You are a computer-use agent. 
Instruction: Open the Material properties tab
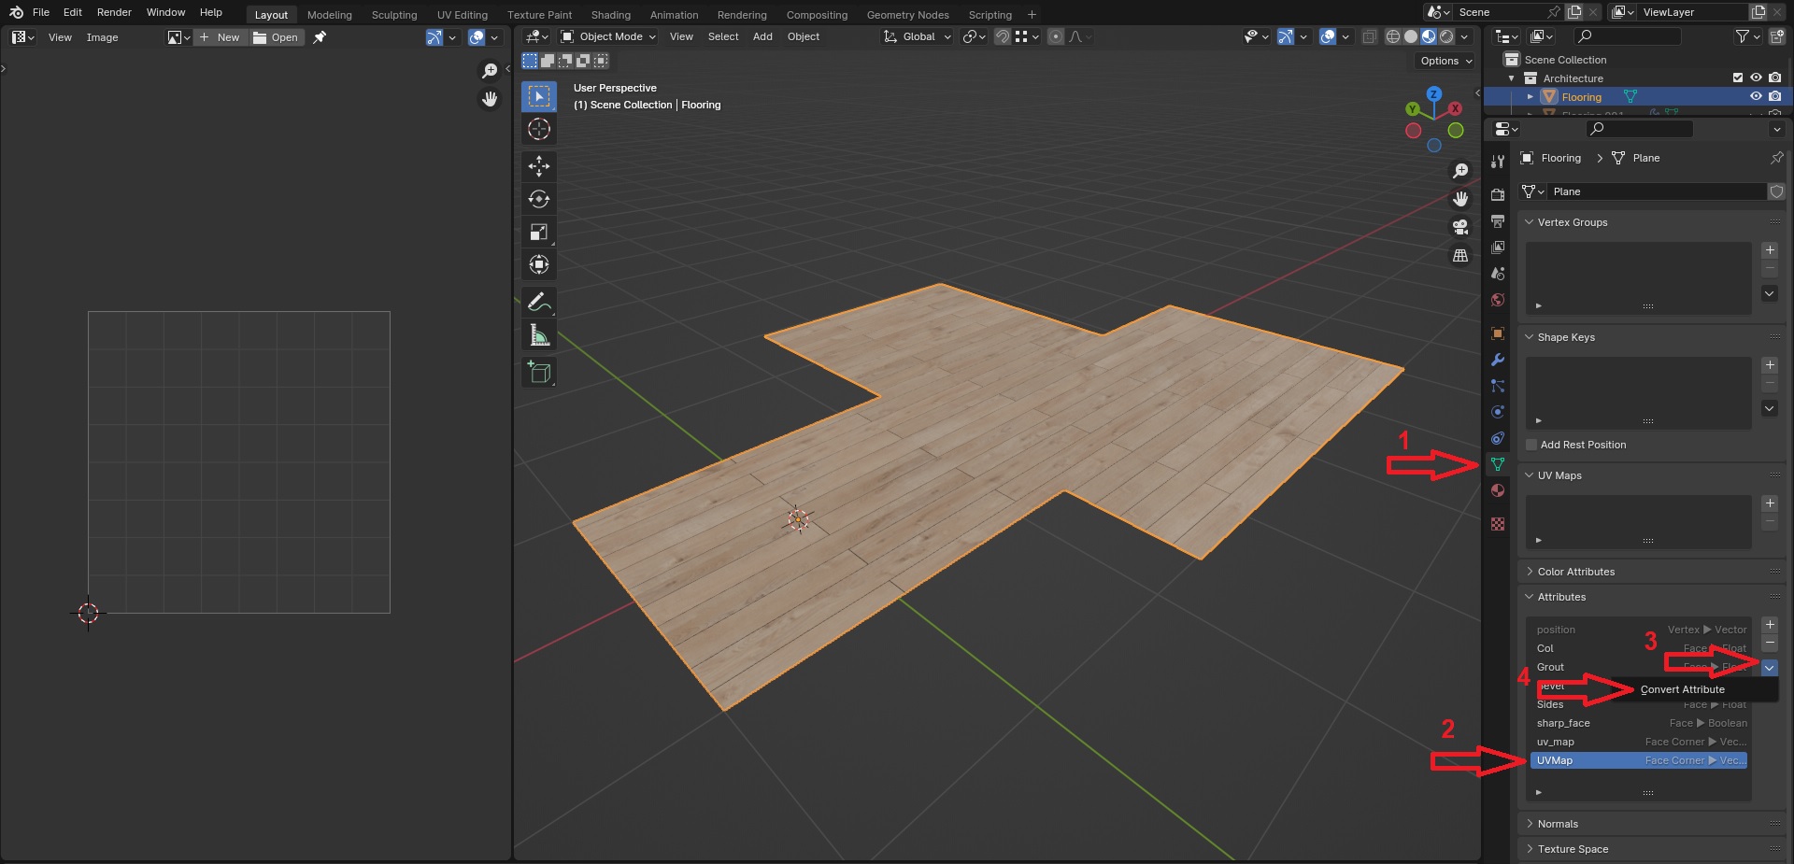1498,490
